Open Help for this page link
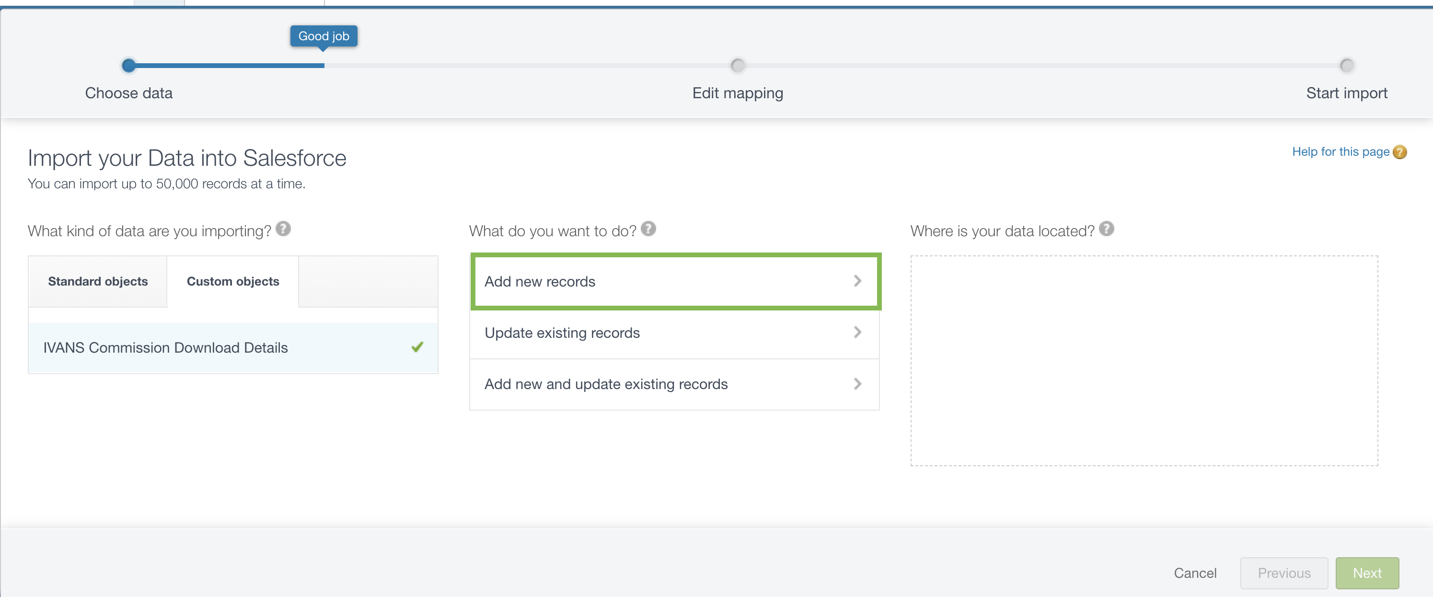 pyautogui.click(x=1341, y=152)
